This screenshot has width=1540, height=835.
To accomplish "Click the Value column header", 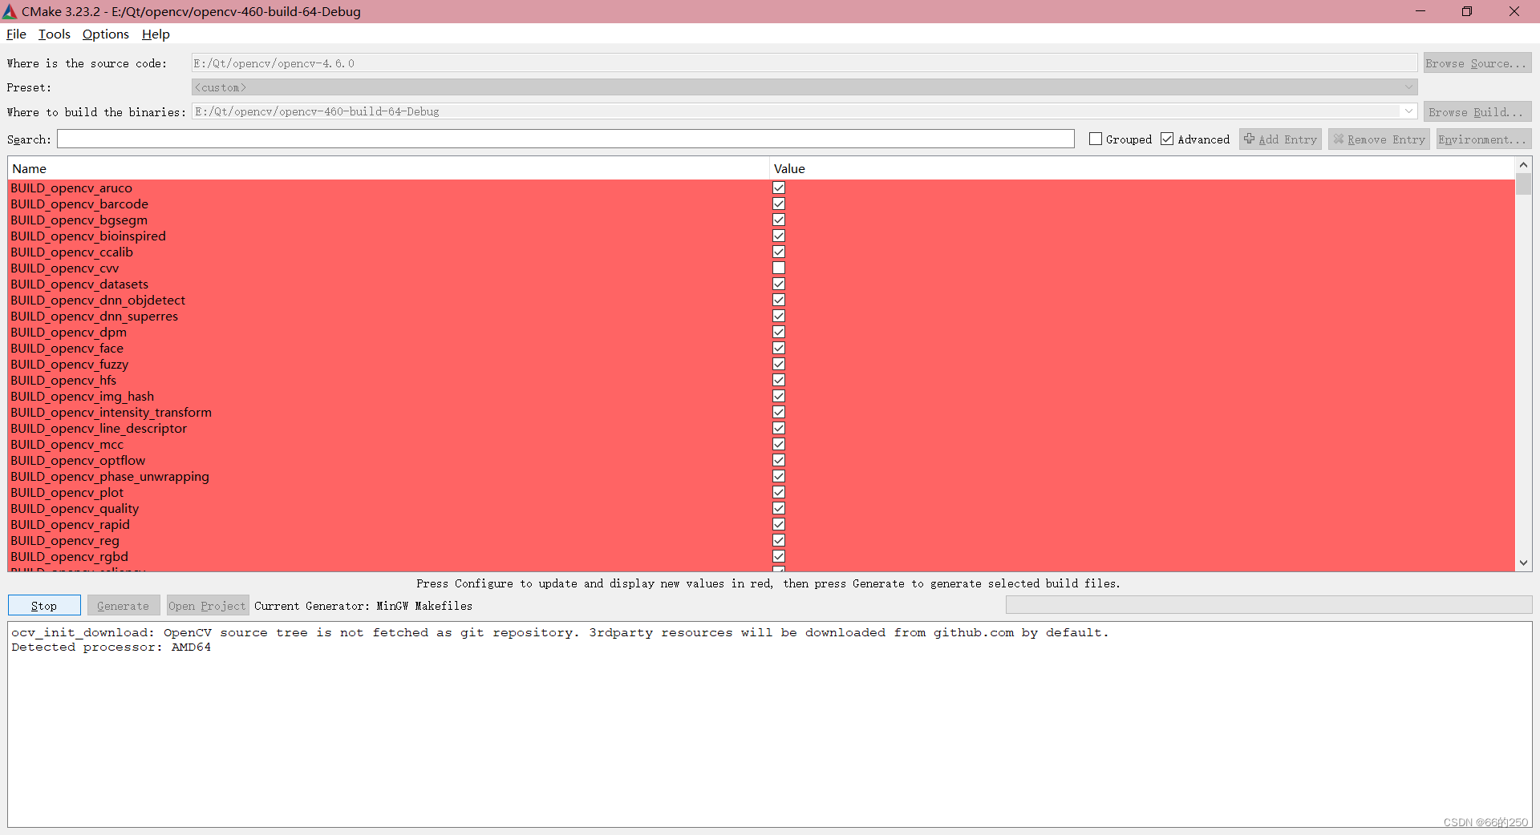I will coord(1142,168).
